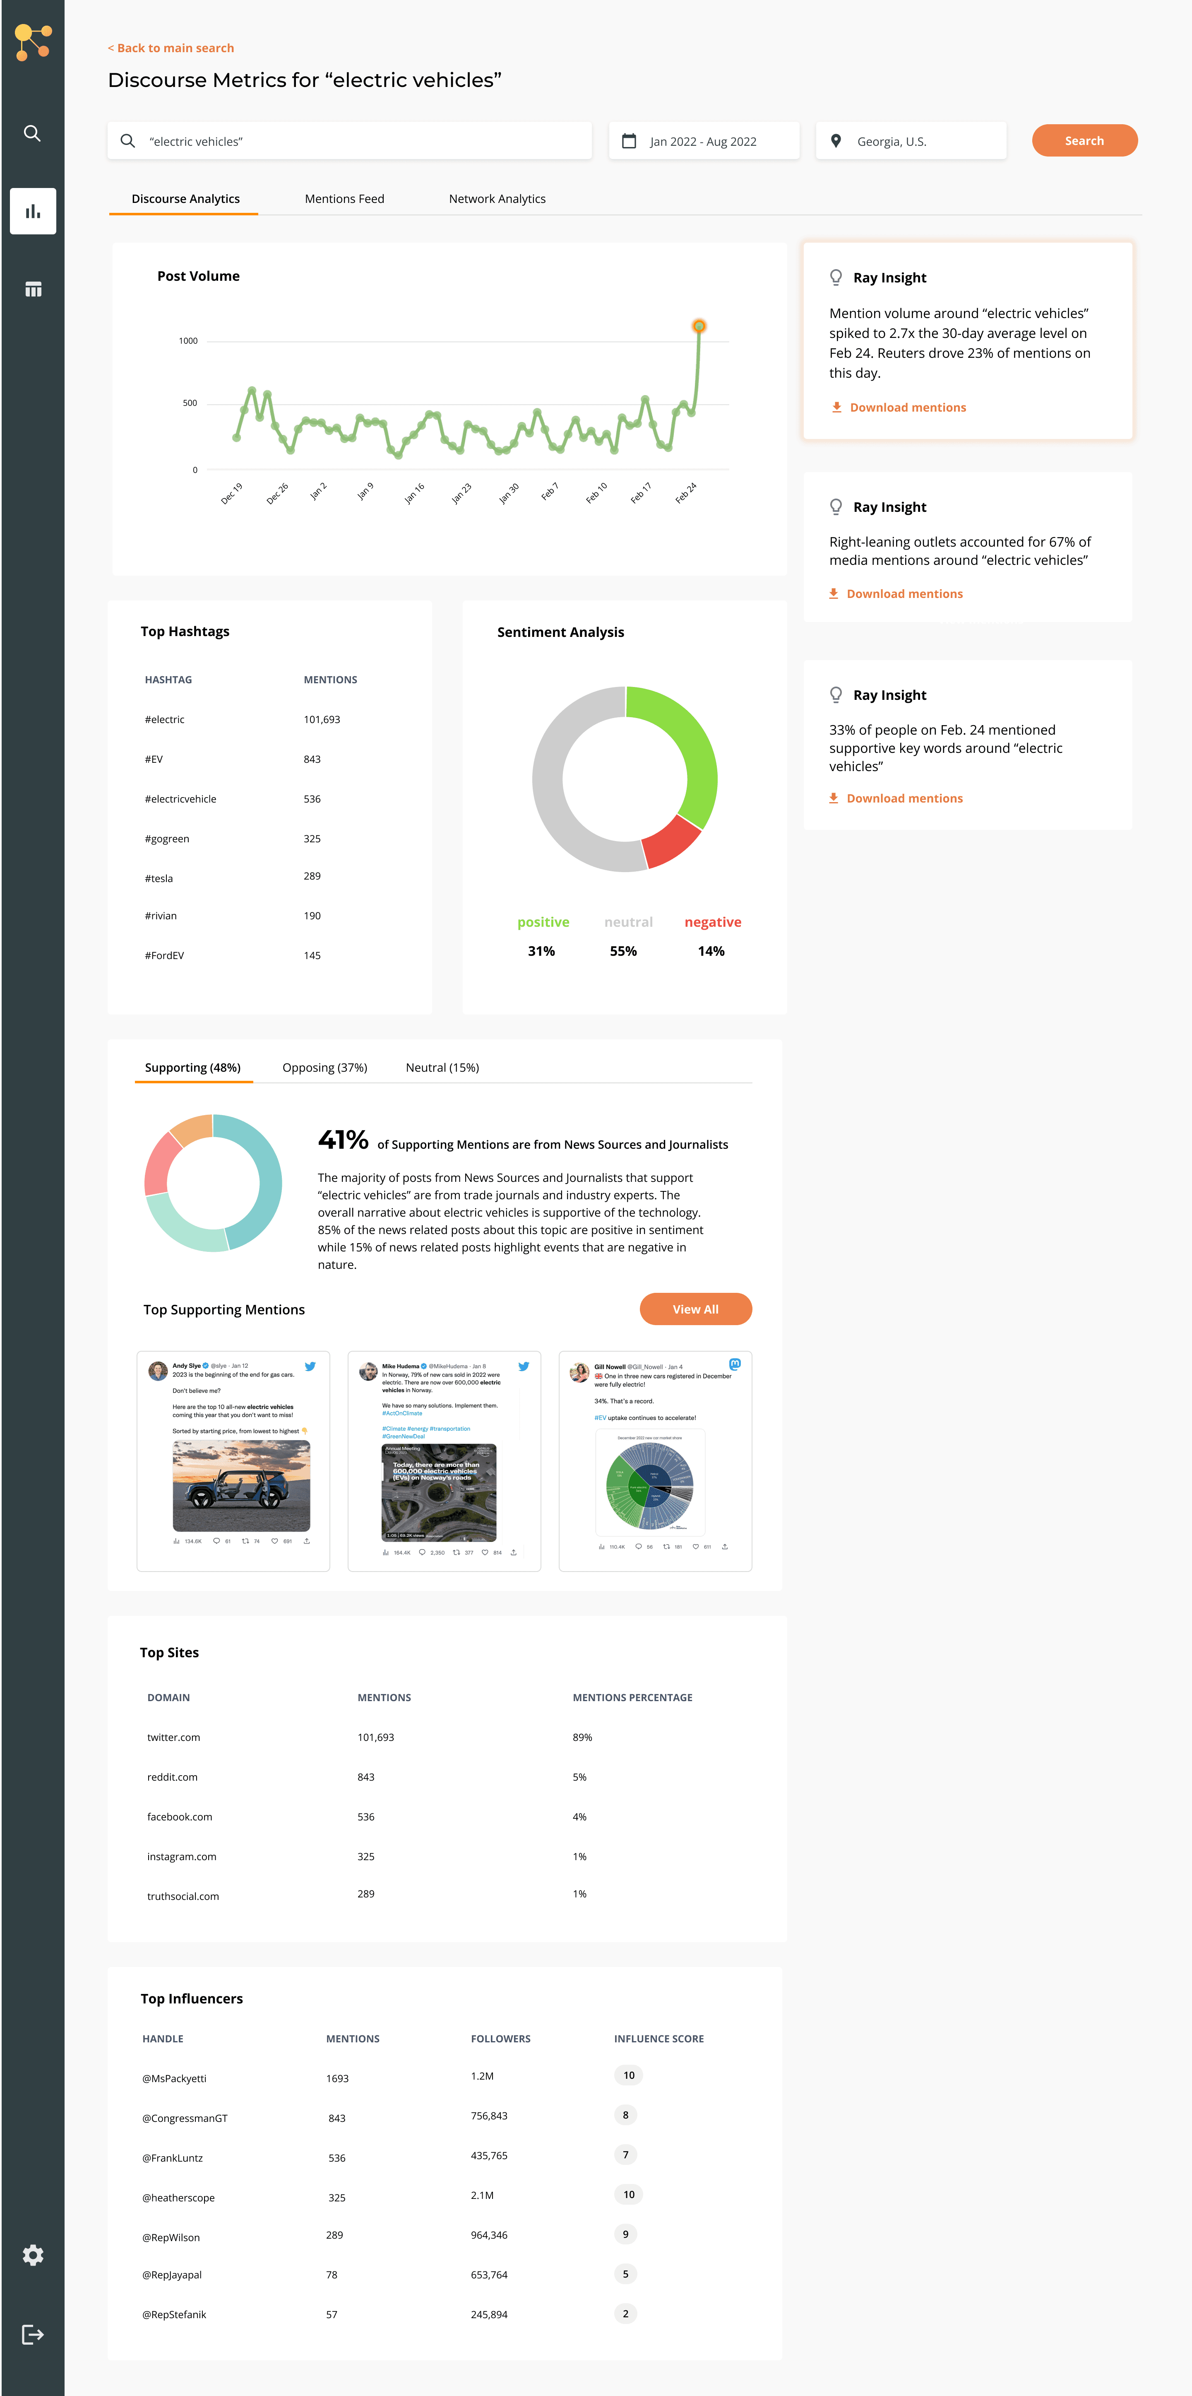Viewport: 1192px width, 2396px height.
Task: Click the logout icon in sidebar
Action: pyautogui.click(x=33, y=2334)
